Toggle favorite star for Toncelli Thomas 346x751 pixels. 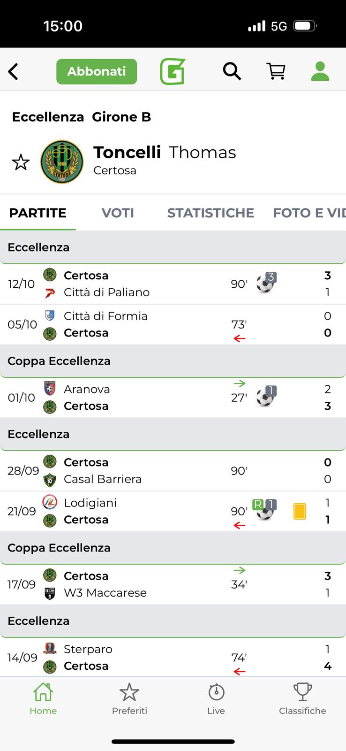pyautogui.click(x=21, y=162)
